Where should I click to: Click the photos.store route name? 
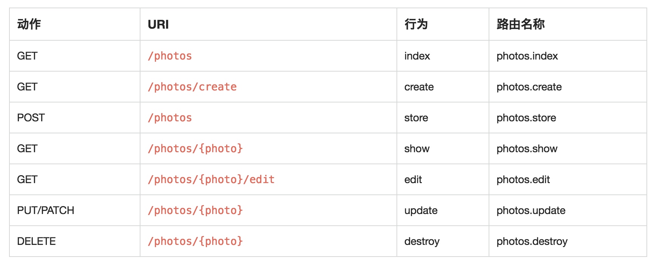[526, 118]
